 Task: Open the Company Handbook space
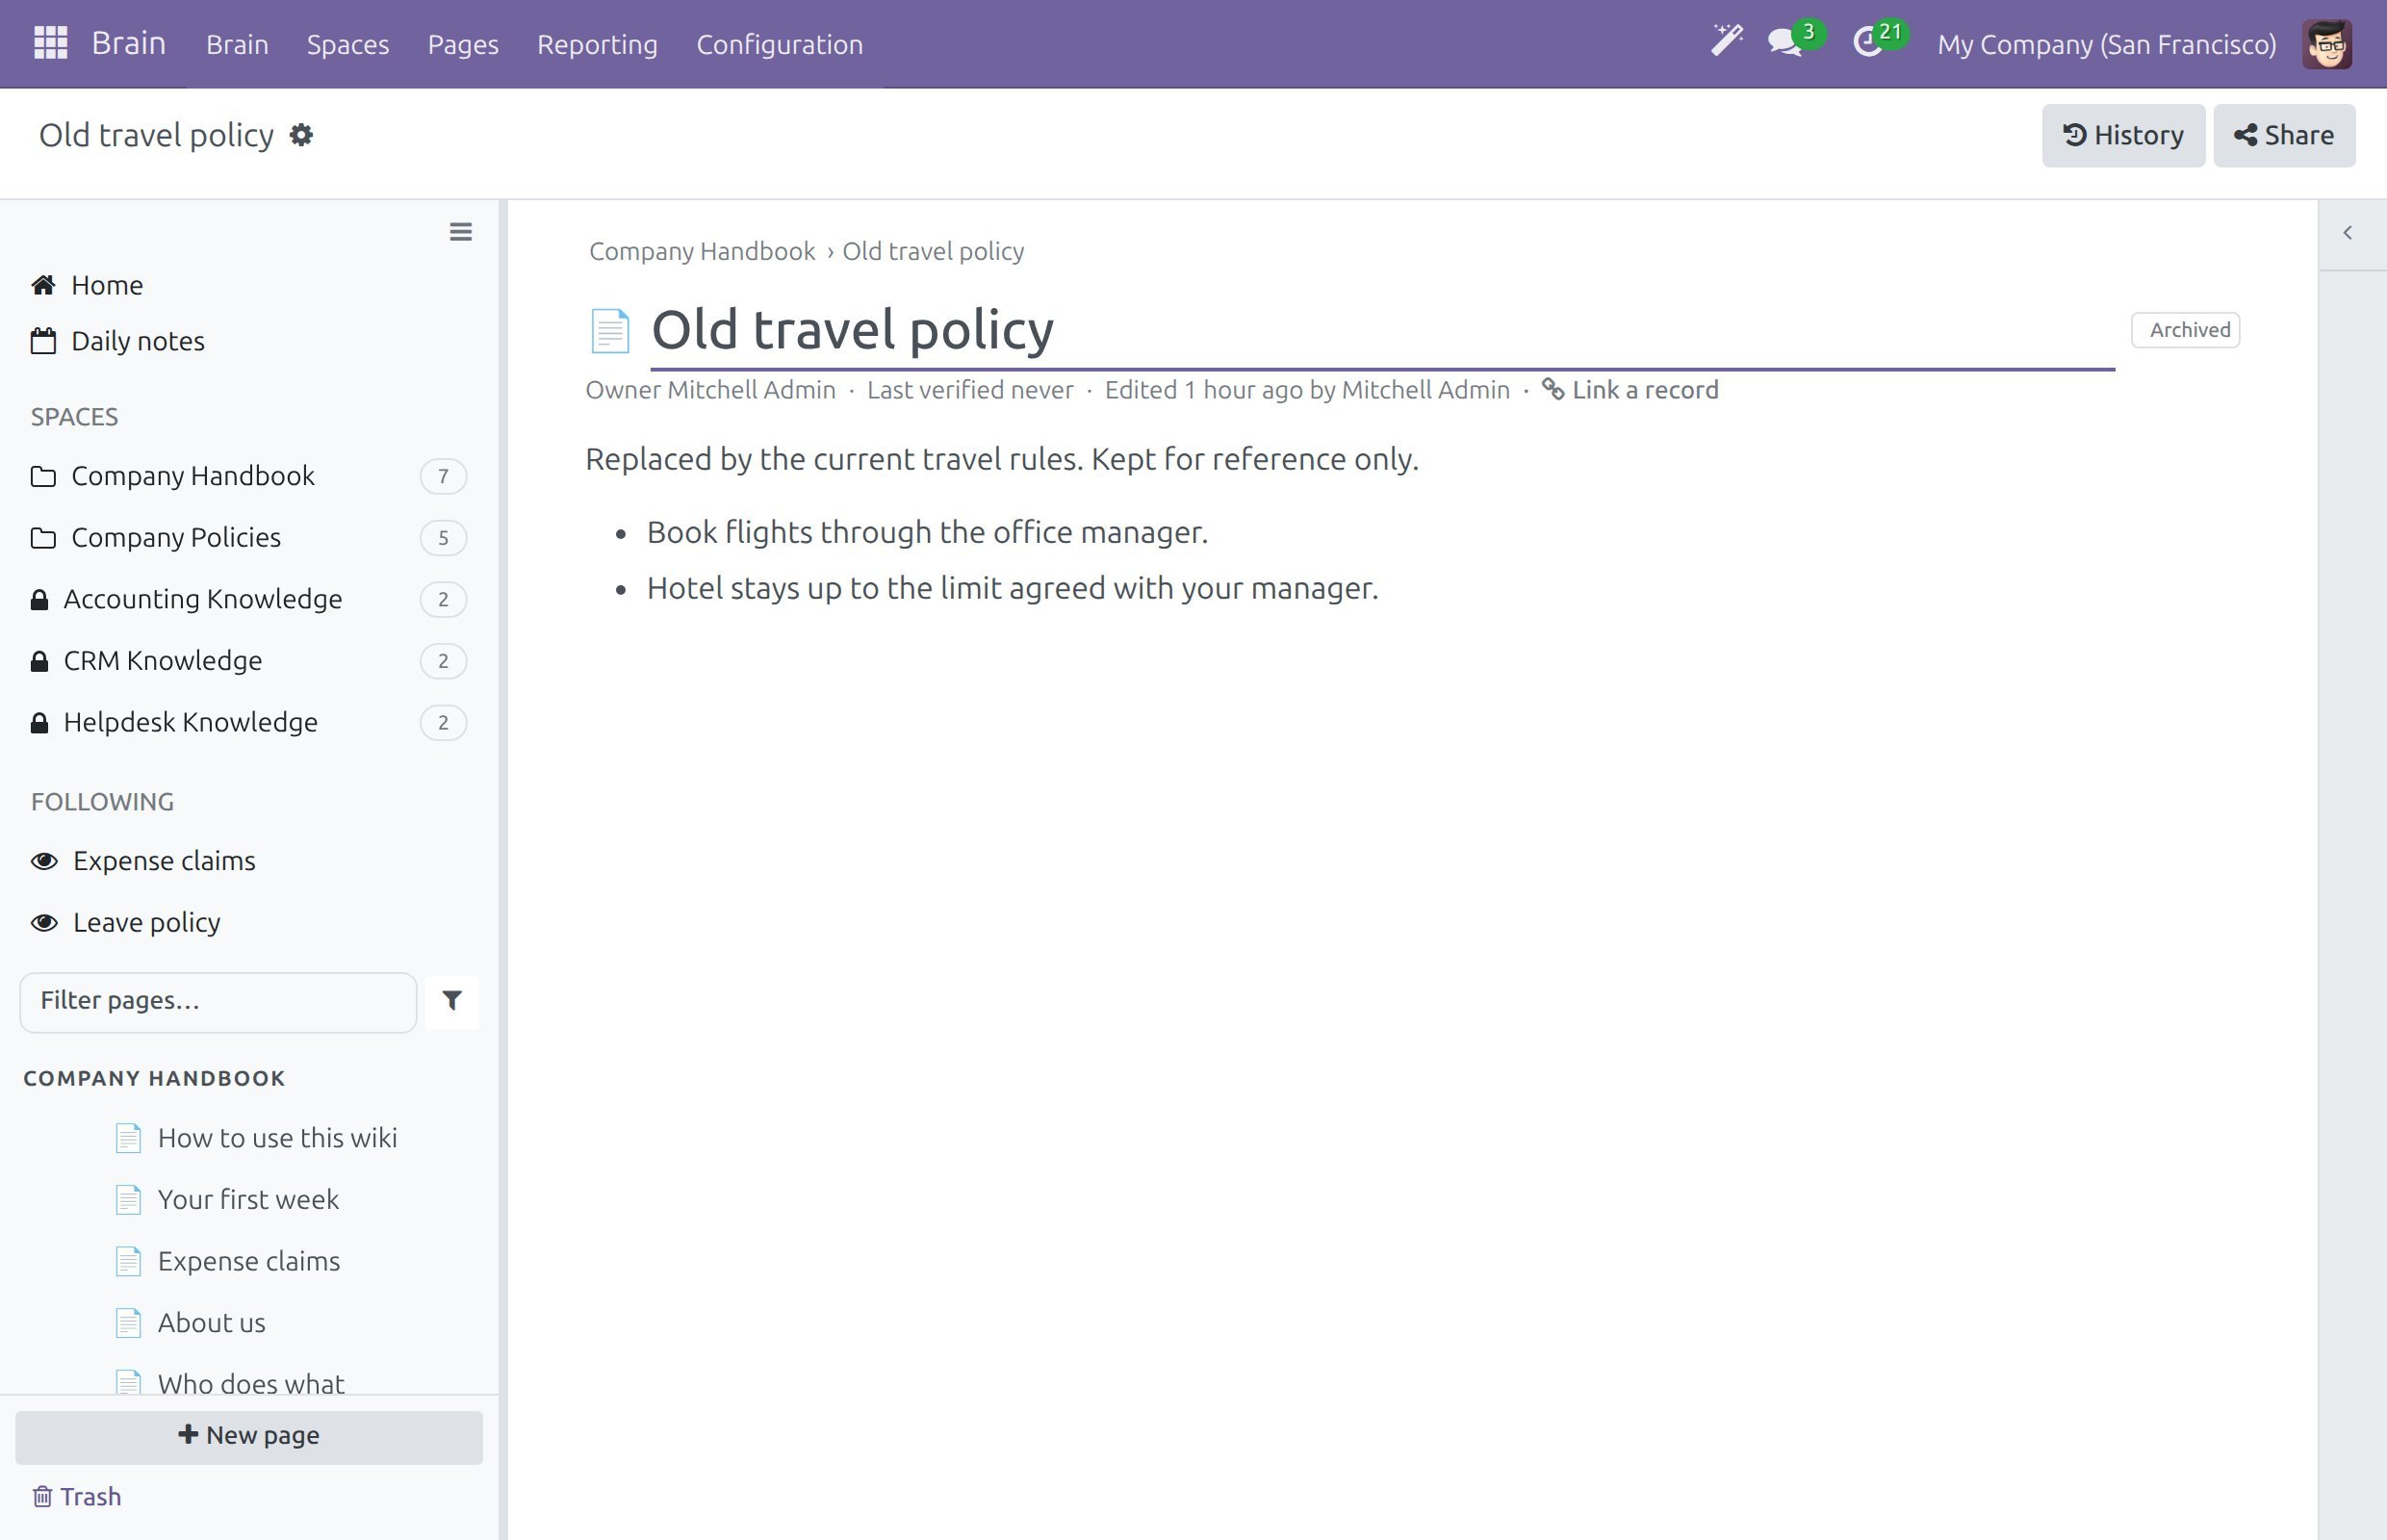coord(248,476)
